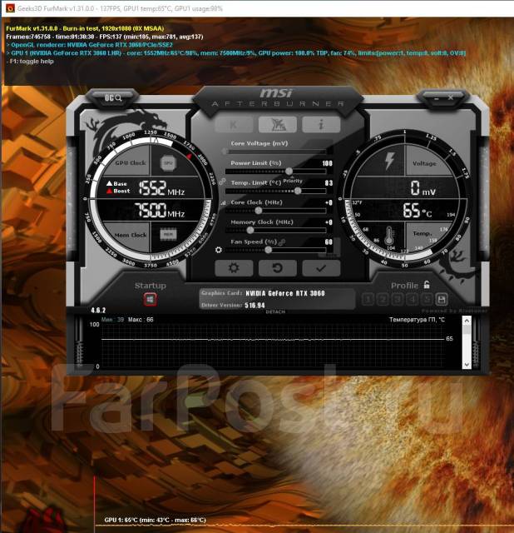Image resolution: width=514 pixels, height=533 pixels.
Task: Click the 7500 MHz memory clock reading
Action: click(160, 210)
